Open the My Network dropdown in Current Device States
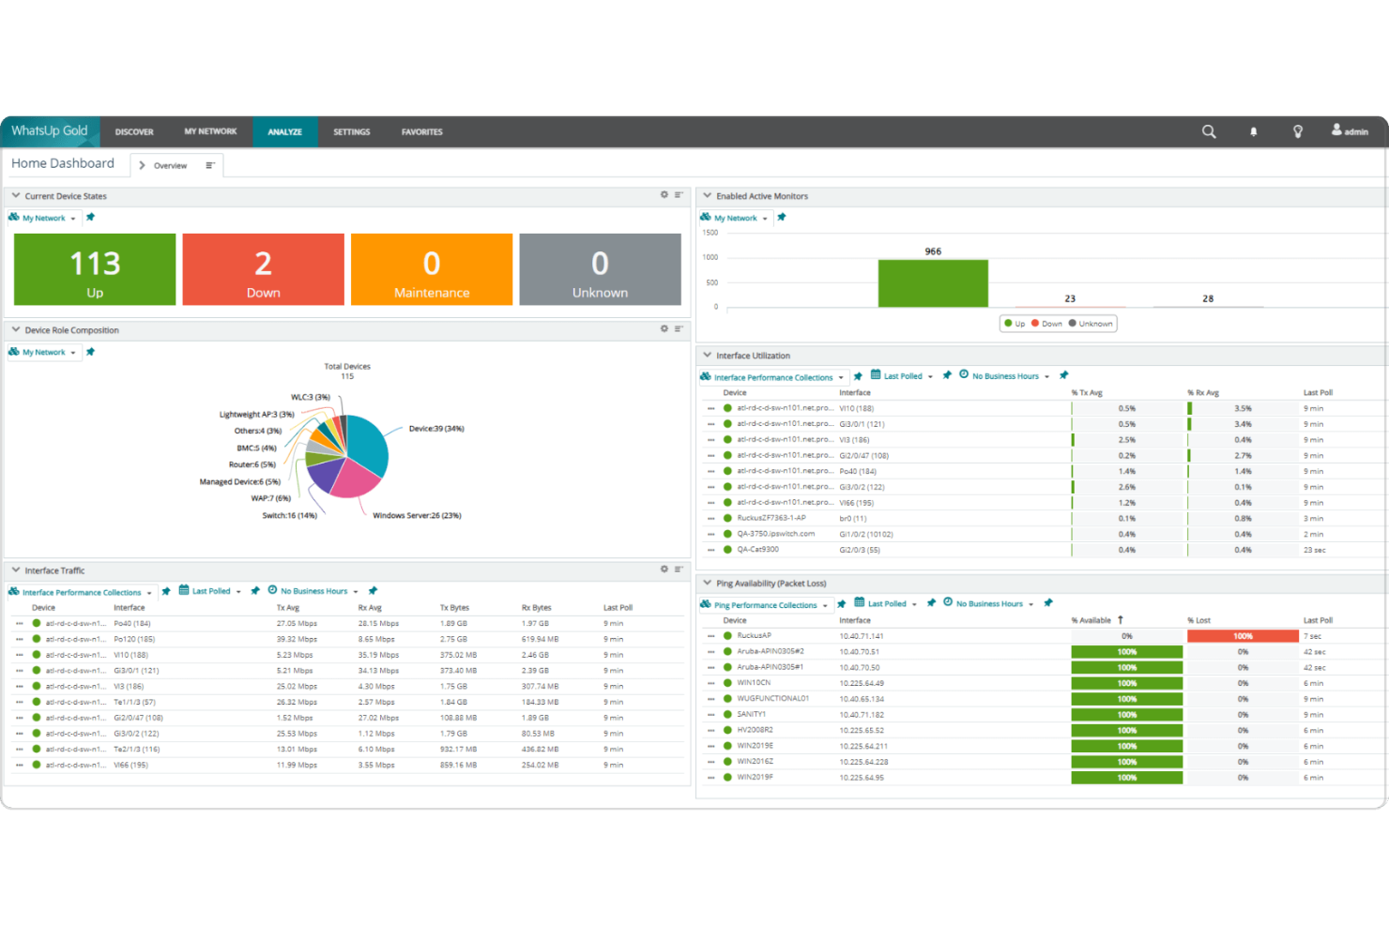Screen dimensions: 1389x926 pyautogui.click(x=46, y=218)
